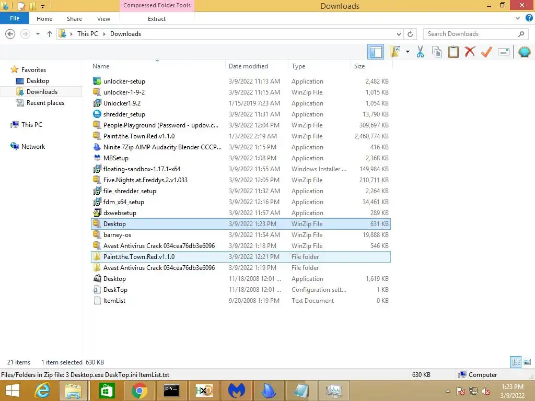Switch to large icons view button
Viewport: 535px width, 401px height.
coord(527,362)
